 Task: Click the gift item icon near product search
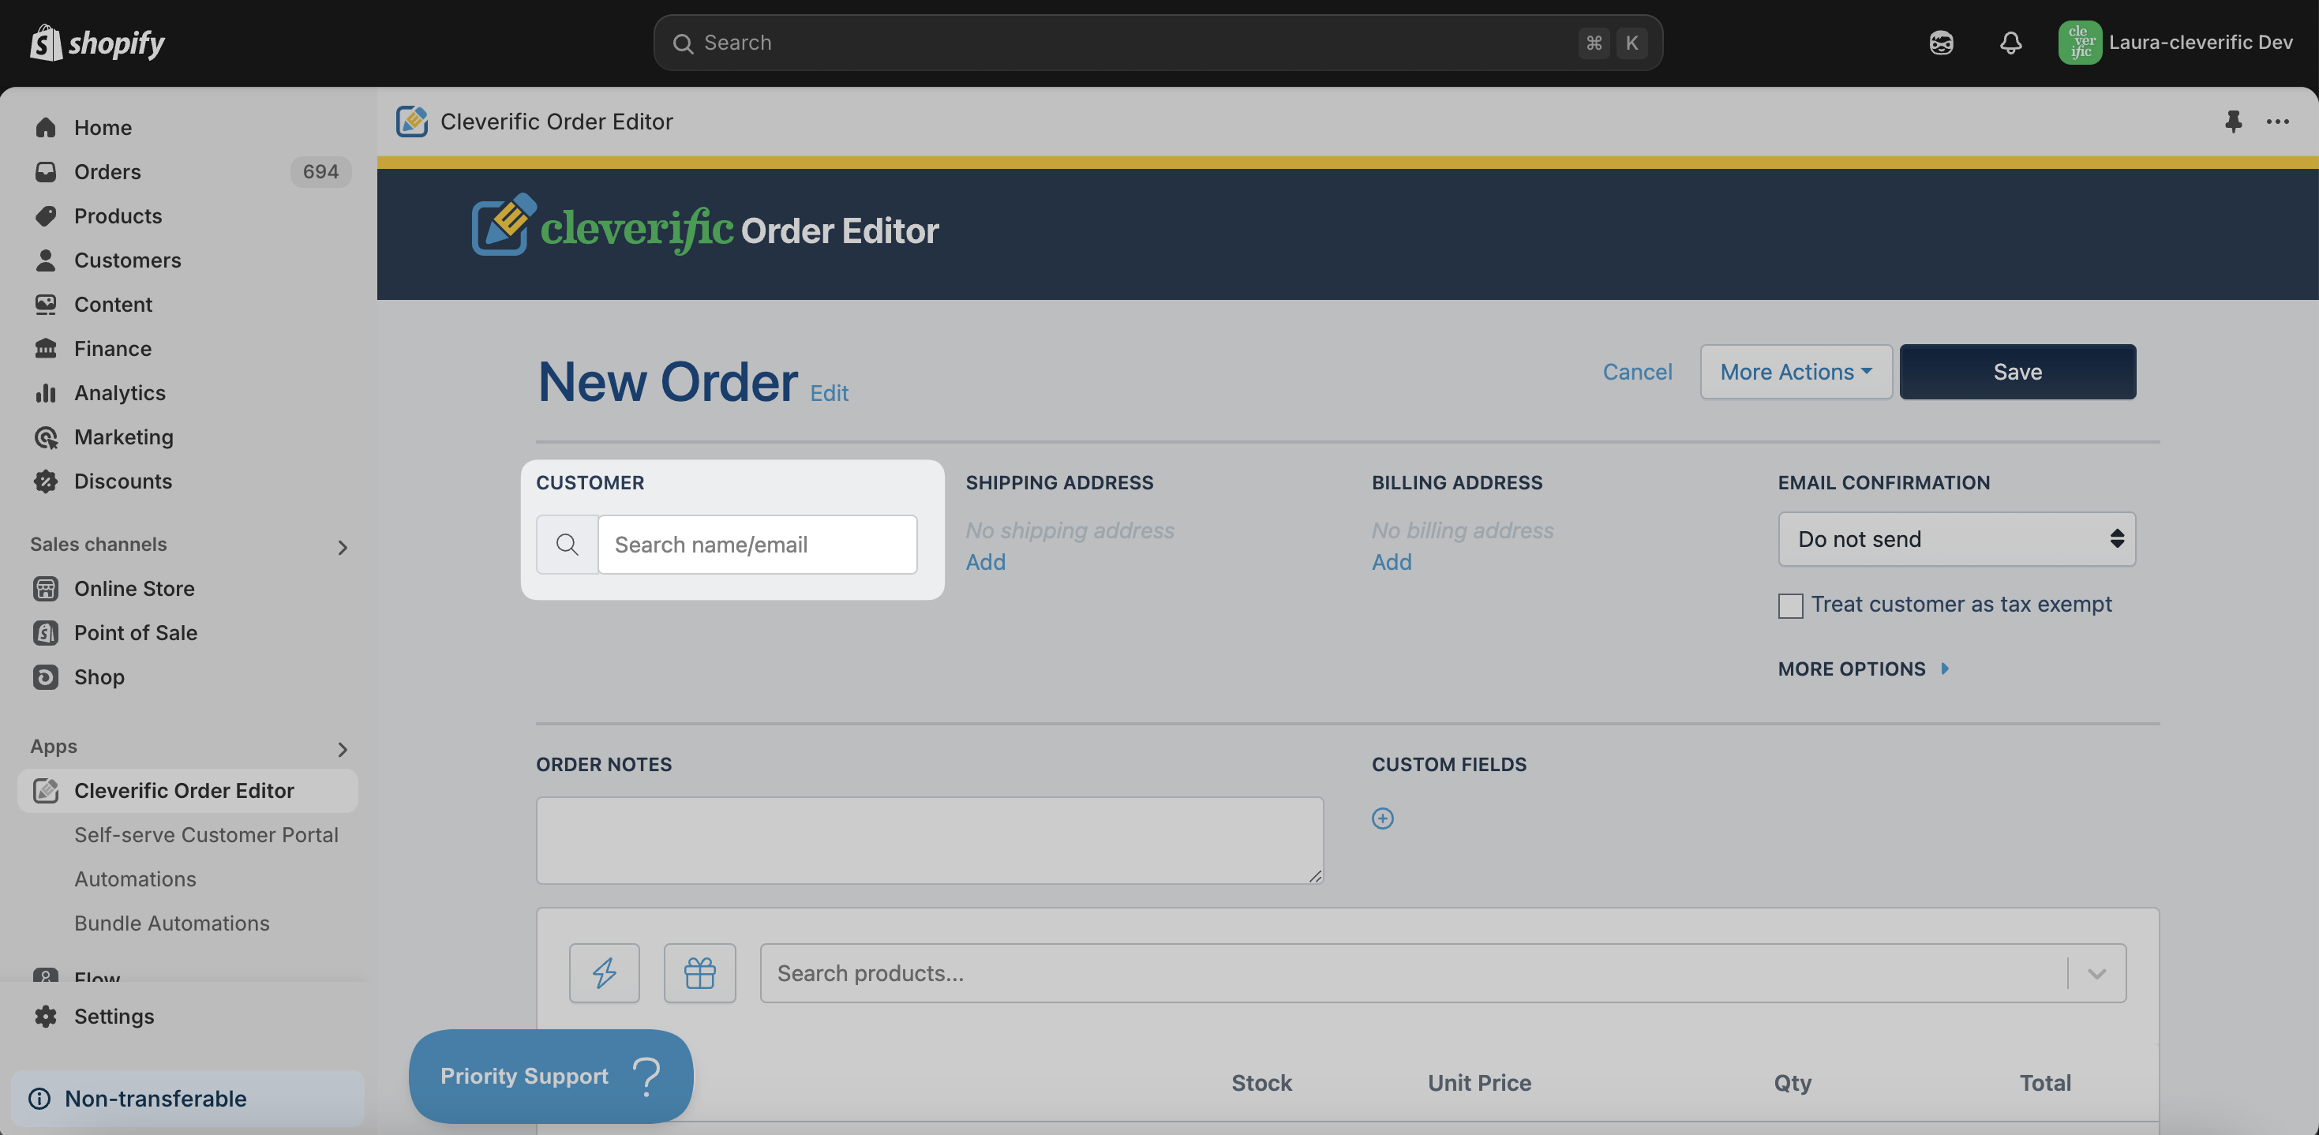699,973
